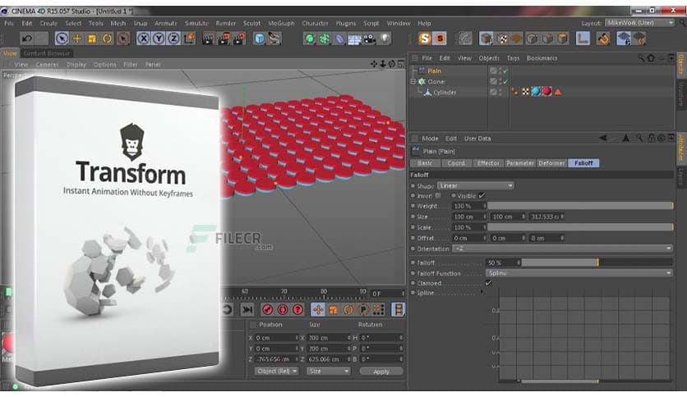Image resolution: width=687 pixels, height=397 pixels.
Task: Click the second orange S plugin icon
Action: 440,39
